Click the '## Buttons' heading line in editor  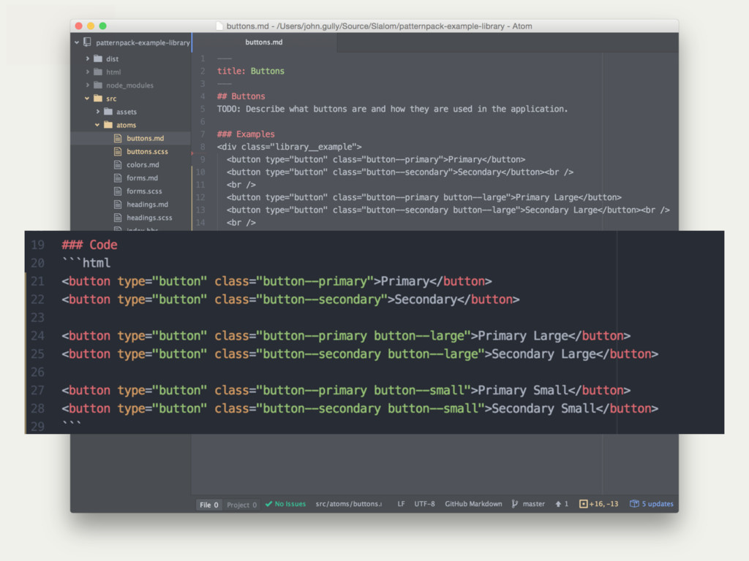[x=241, y=96]
